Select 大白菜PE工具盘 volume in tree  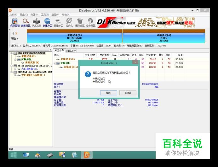pos(33,75)
